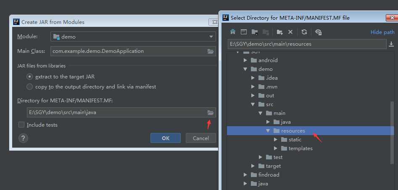Collapse the resources folder
The height and width of the screenshot is (190, 398).
(268, 131)
